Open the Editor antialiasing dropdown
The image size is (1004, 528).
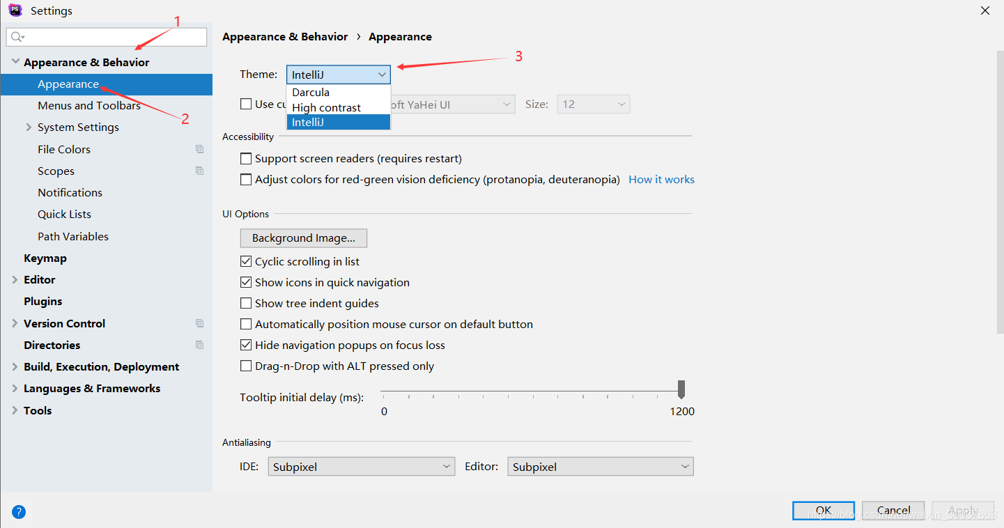coord(601,467)
